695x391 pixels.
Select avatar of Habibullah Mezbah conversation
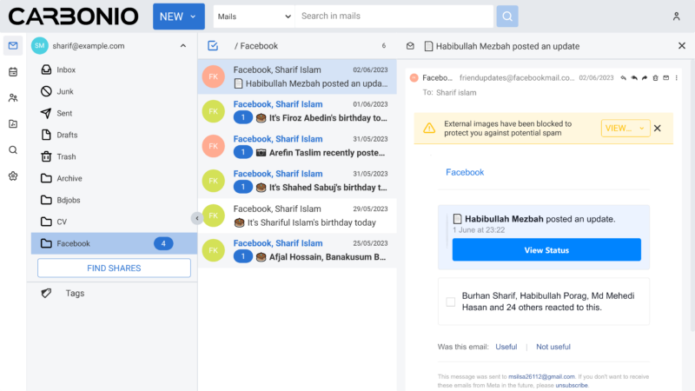[213, 76]
